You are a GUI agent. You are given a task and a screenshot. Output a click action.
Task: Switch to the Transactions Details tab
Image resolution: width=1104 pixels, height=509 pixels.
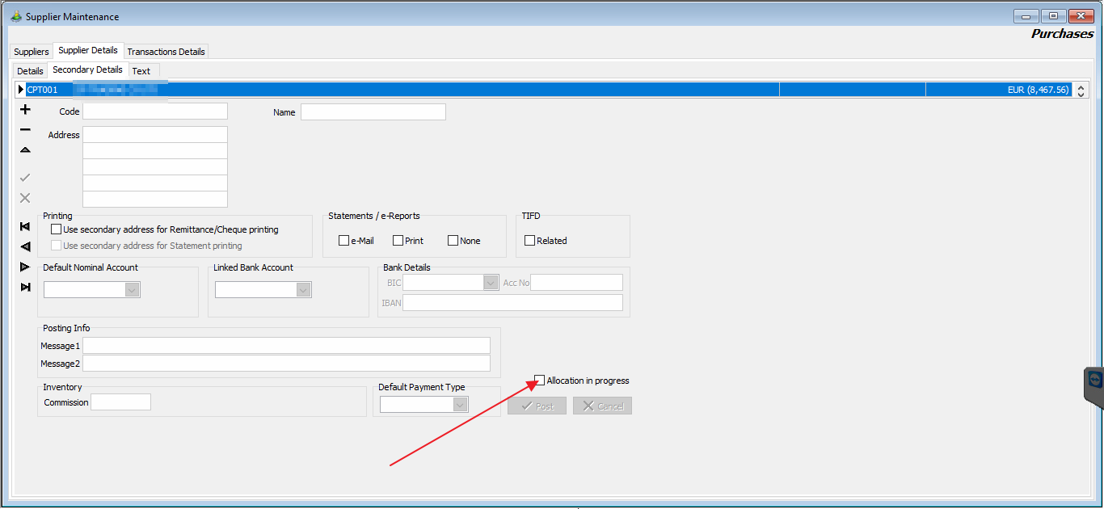tap(166, 52)
